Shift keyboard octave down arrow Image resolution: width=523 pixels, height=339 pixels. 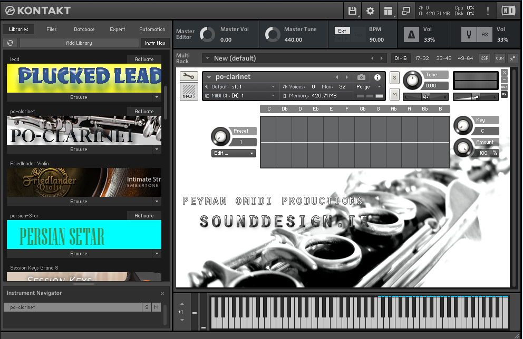[x=182, y=320]
